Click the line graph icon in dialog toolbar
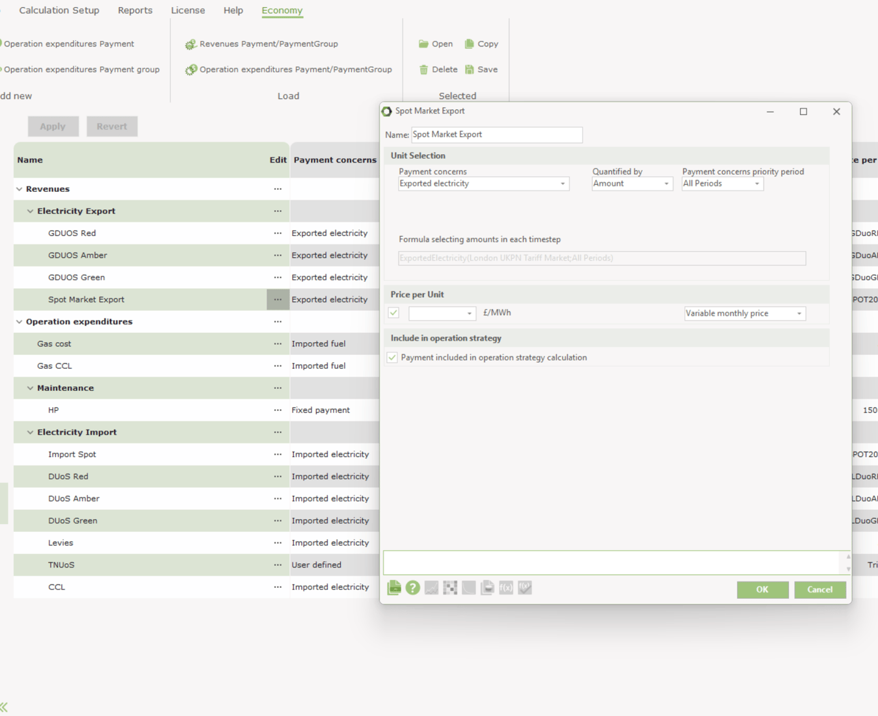878x716 pixels. (431, 588)
